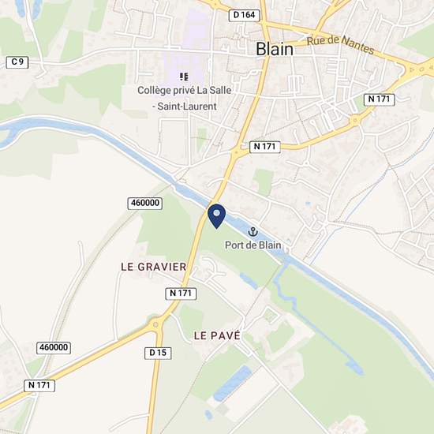Select the C 9 road shield

17,62
